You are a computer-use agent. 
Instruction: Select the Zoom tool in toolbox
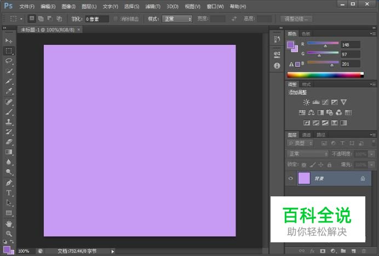(9, 233)
